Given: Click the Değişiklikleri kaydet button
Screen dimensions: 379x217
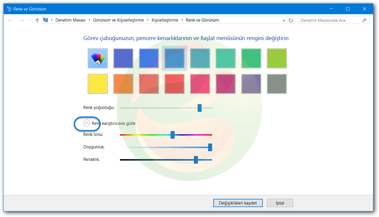Looking at the screenshot, I should tap(238, 203).
